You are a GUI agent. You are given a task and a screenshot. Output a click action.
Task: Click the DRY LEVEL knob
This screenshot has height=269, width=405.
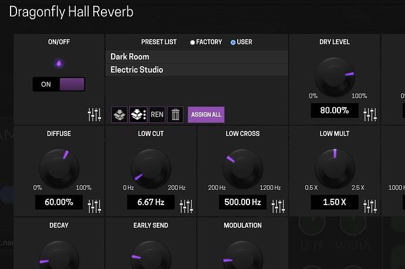click(335, 77)
